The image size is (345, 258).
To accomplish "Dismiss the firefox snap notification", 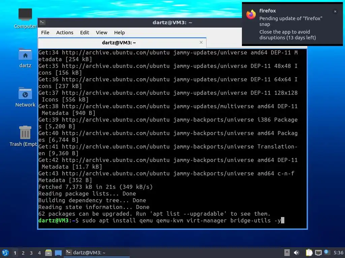I will coord(335,11).
